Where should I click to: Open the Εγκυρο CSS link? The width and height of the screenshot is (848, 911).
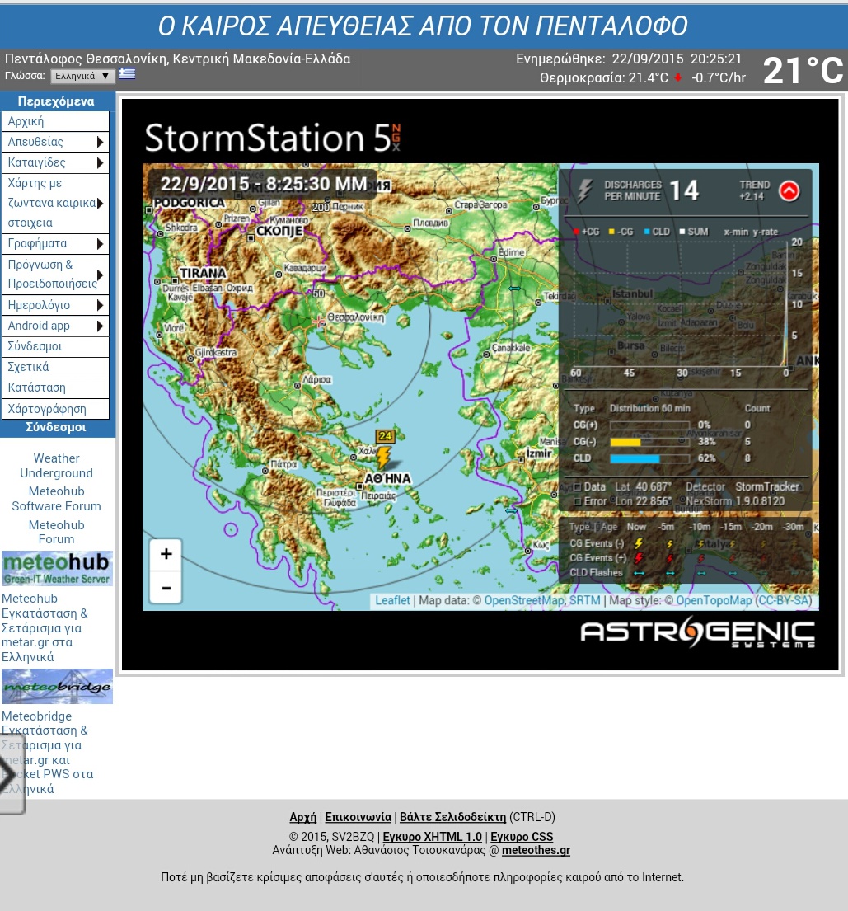522,837
